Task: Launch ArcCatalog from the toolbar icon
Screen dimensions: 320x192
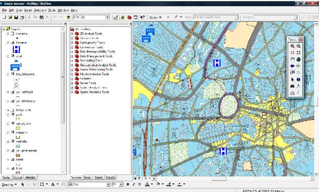Action: pos(123,18)
